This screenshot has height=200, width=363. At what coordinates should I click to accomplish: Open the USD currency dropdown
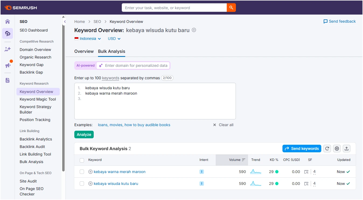click(x=114, y=39)
